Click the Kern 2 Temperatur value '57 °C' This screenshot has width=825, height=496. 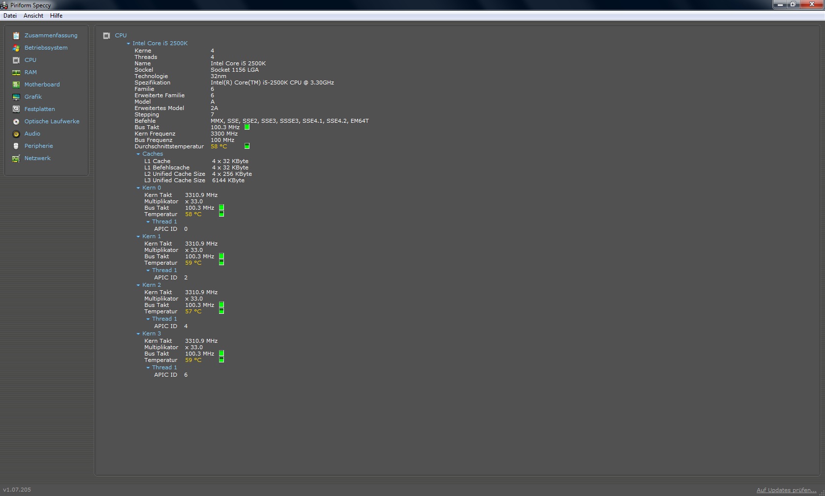(x=193, y=311)
